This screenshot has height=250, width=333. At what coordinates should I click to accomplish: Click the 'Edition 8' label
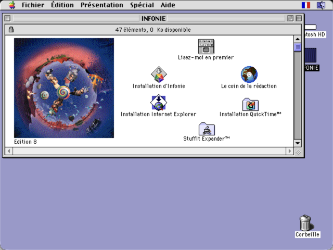tap(25, 142)
